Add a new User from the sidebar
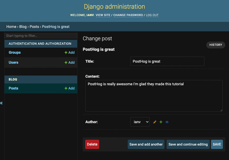Viewport: 229px width, 160px height. tap(69, 62)
